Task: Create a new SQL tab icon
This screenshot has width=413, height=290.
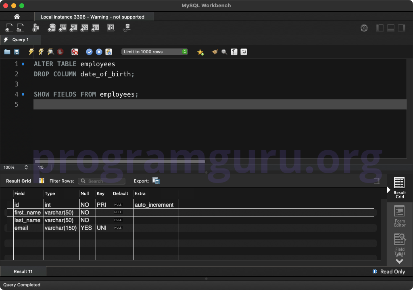Action: pyautogui.click(x=9, y=28)
